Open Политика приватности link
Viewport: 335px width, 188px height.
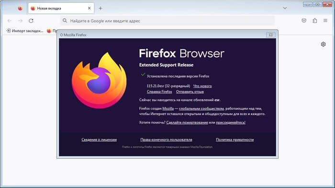(235, 140)
